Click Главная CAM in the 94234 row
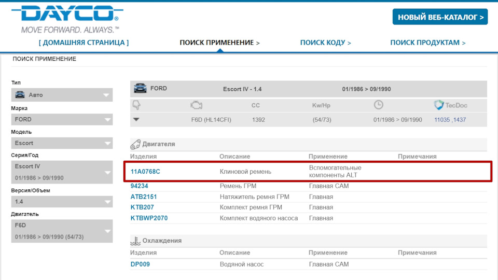This screenshot has height=280, width=498. click(329, 186)
